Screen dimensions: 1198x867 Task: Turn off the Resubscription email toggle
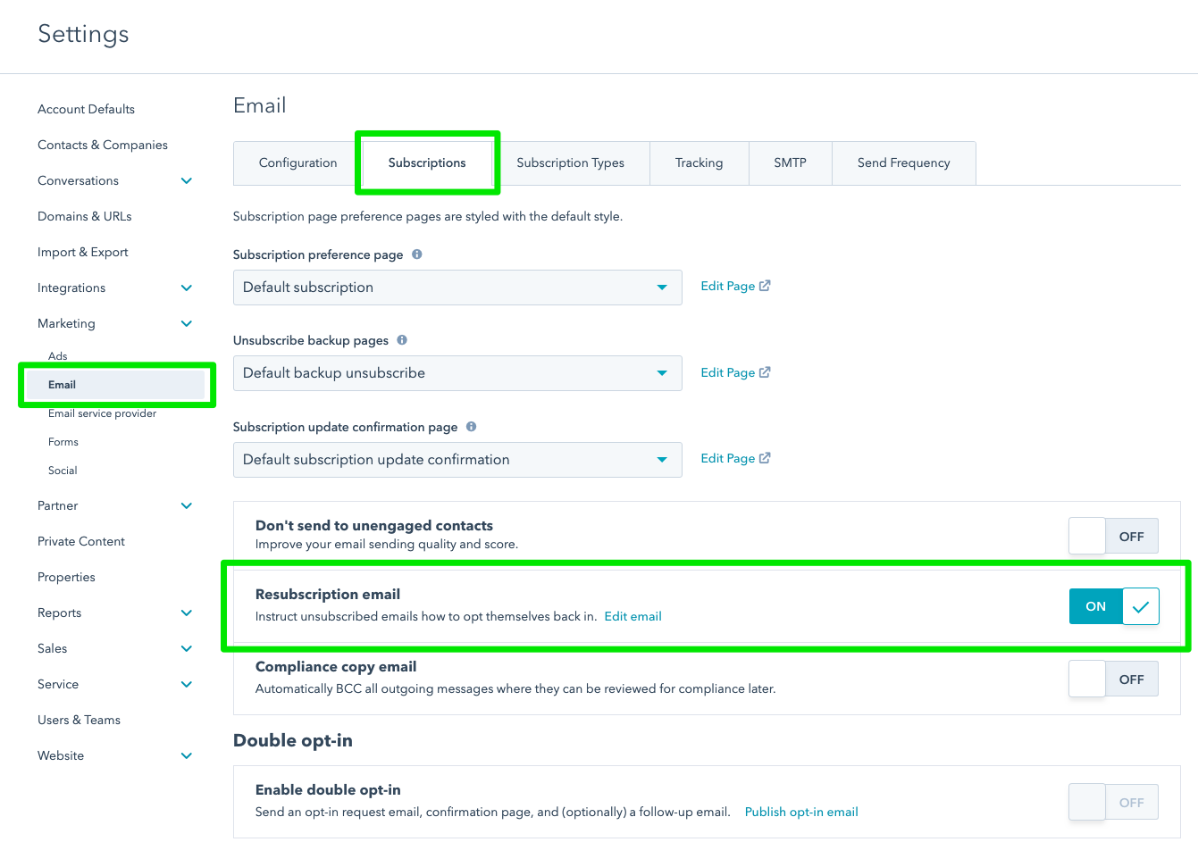coord(1113,606)
